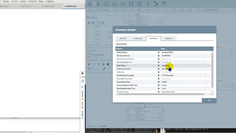236x133 pixels.
Task: Show help for Max Metadata Wait Time property
Action: (159, 89)
